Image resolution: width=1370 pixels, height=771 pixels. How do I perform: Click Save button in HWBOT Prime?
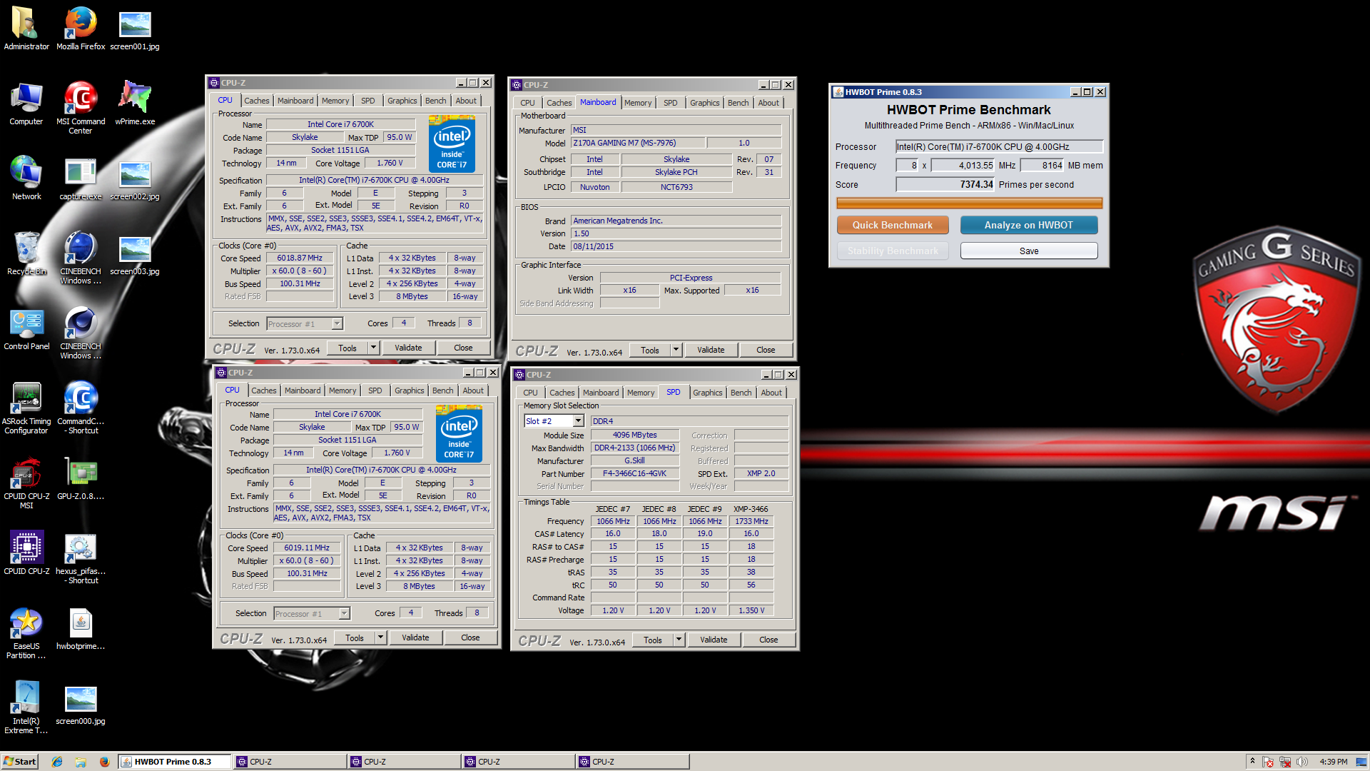tap(1029, 251)
